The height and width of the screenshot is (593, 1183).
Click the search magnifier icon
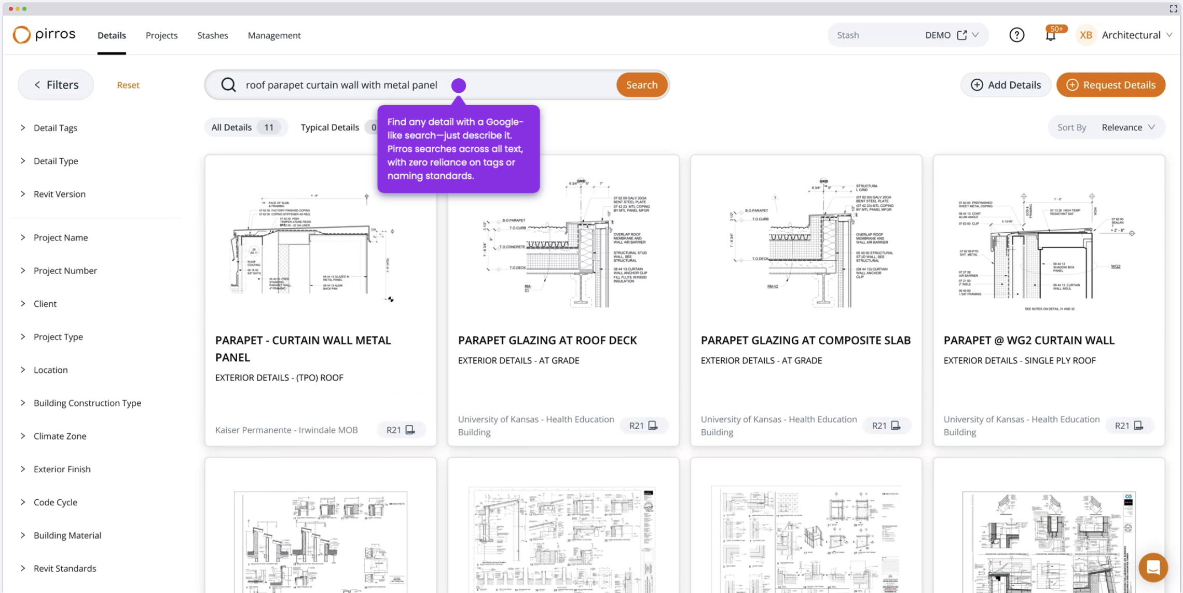pyautogui.click(x=228, y=84)
